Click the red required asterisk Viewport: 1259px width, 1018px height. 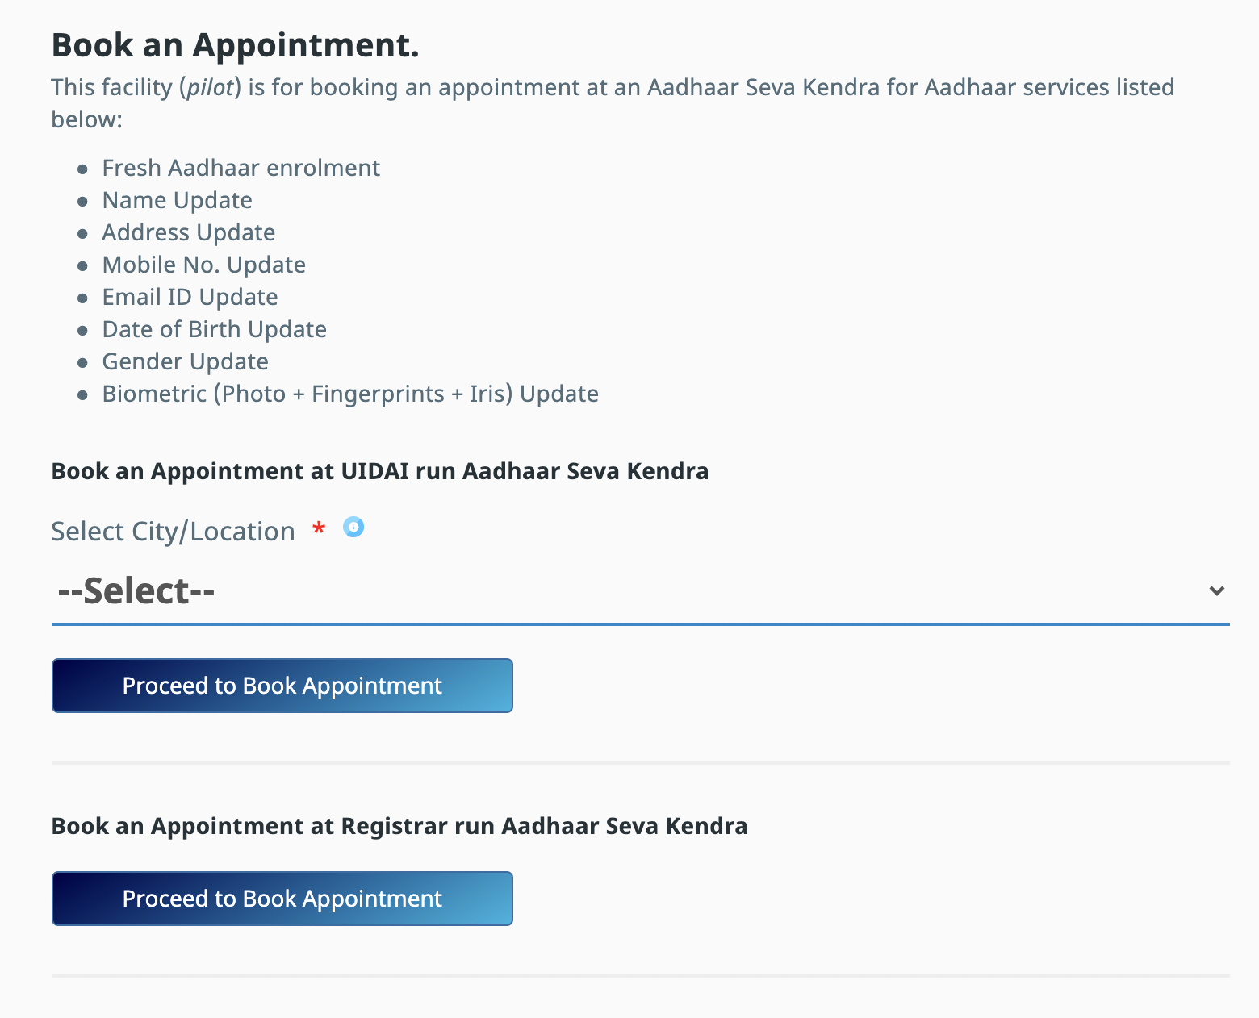(x=319, y=530)
